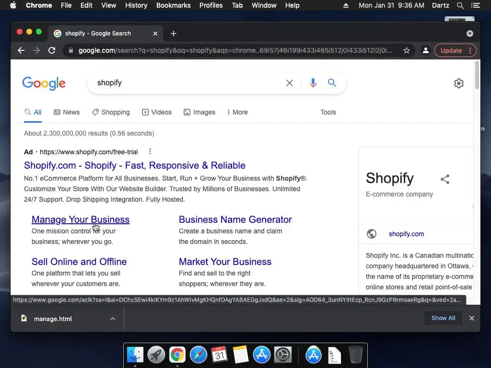Open Safari from the Dock
The width and height of the screenshot is (491, 368).
[199, 355]
